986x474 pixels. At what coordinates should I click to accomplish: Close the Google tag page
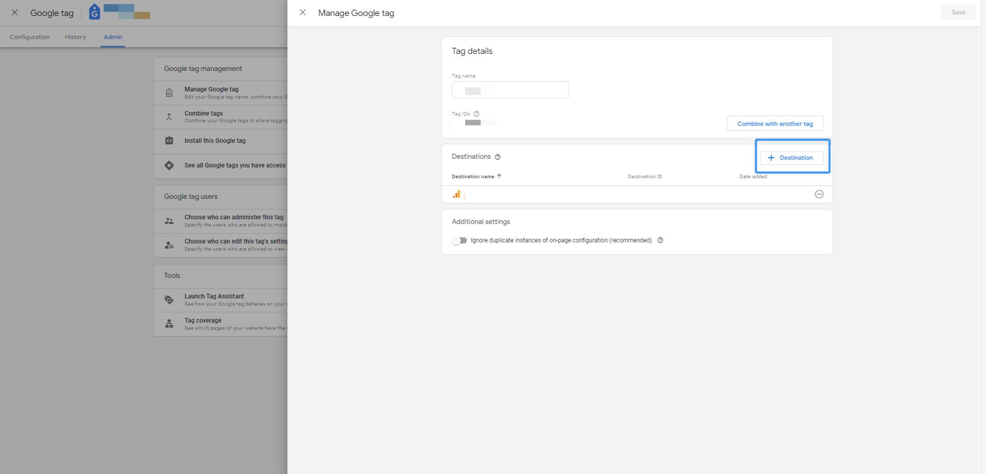[15, 13]
